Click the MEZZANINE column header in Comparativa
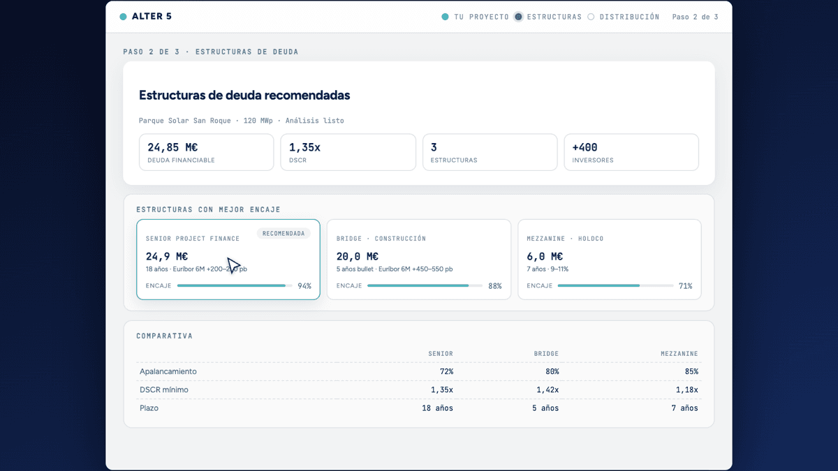Screen dimensions: 838x471 point(679,354)
